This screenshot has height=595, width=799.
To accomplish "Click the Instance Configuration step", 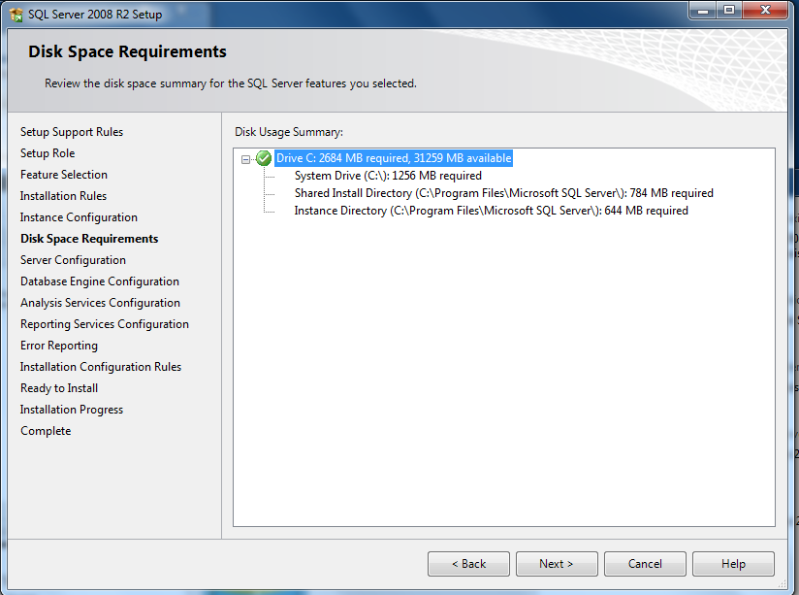I will click(79, 217).
